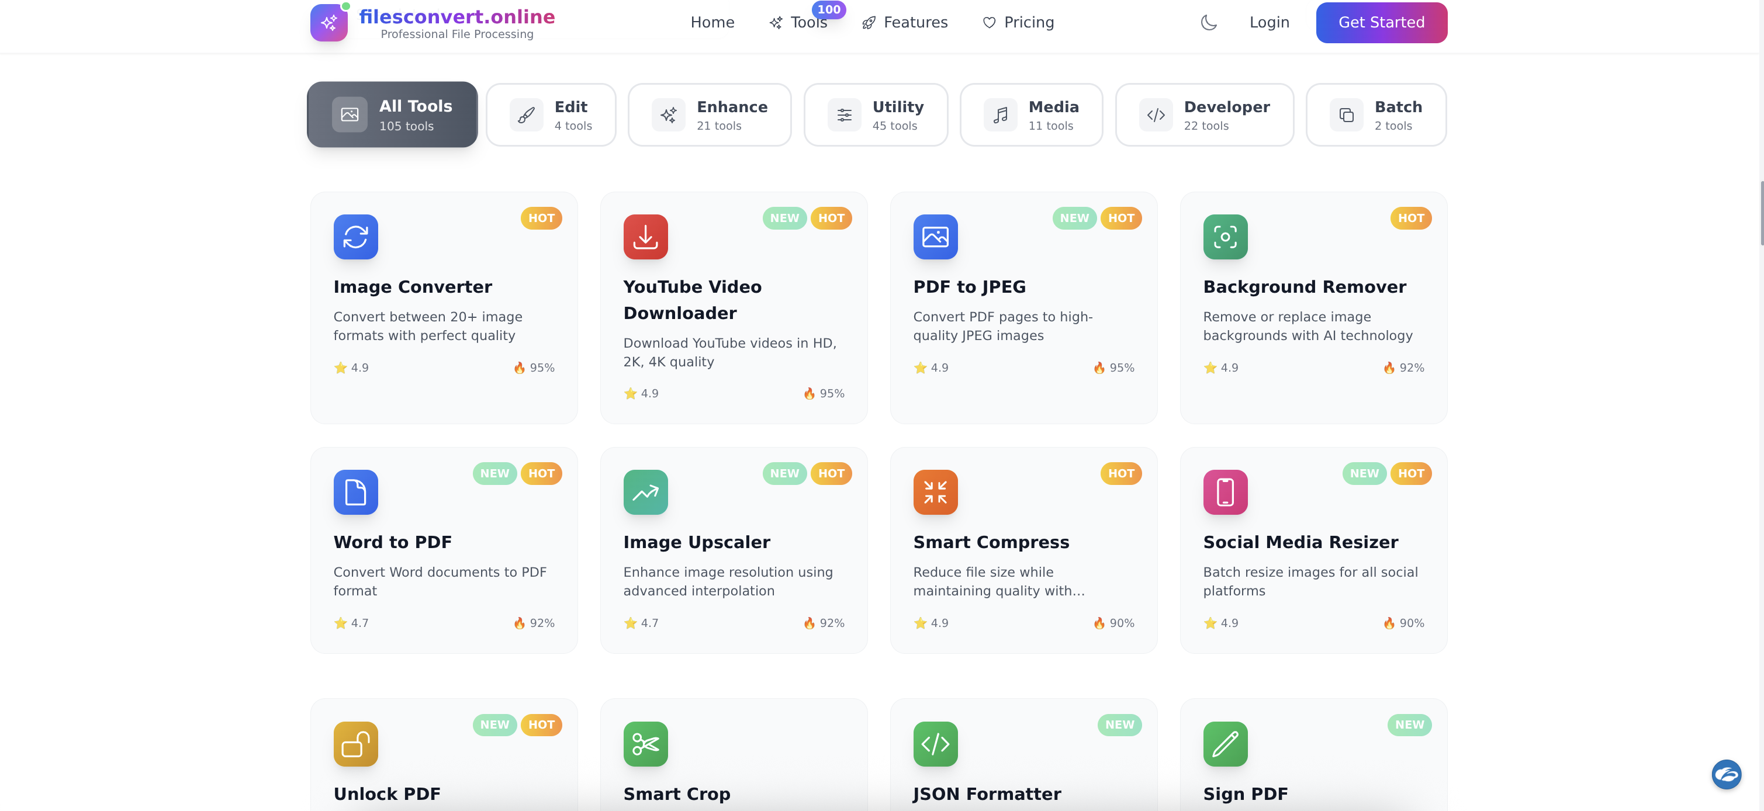Open the PDF to JPEG title
The image size is (1764, 811).
[970, 287]
